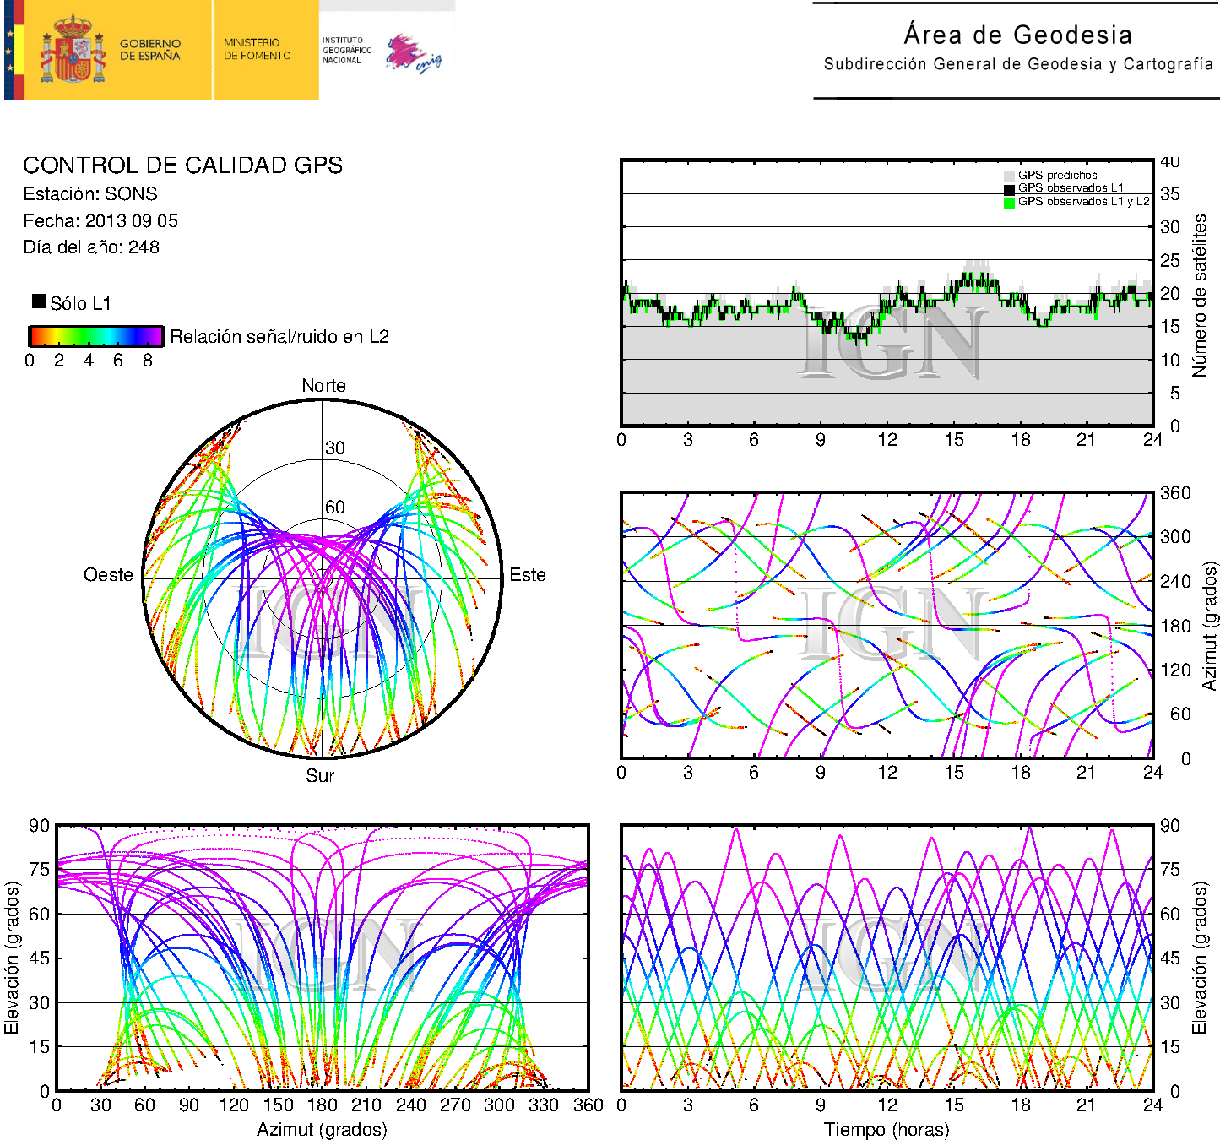Screen dimensions: 1220x1140
Task: Click the gray GPS predichos legend square
Action: [1009, 176]
